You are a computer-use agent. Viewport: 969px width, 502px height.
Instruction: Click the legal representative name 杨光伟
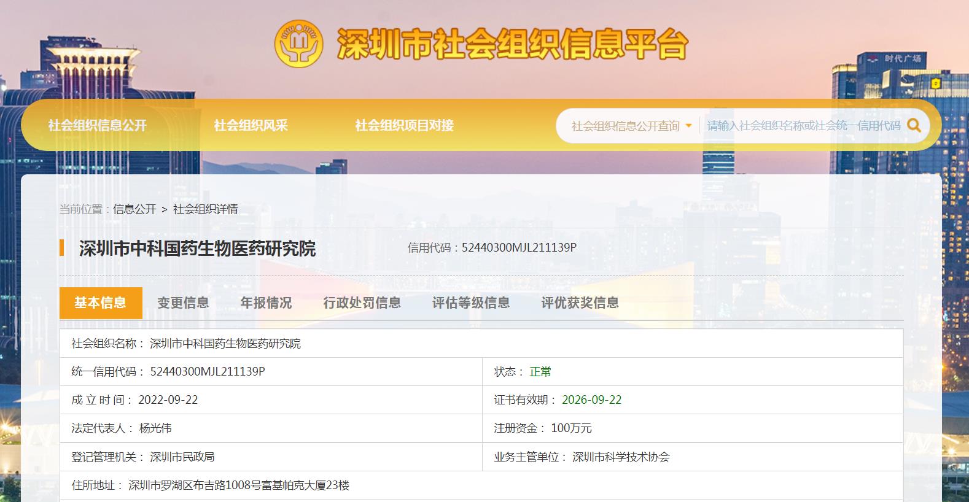155,428
